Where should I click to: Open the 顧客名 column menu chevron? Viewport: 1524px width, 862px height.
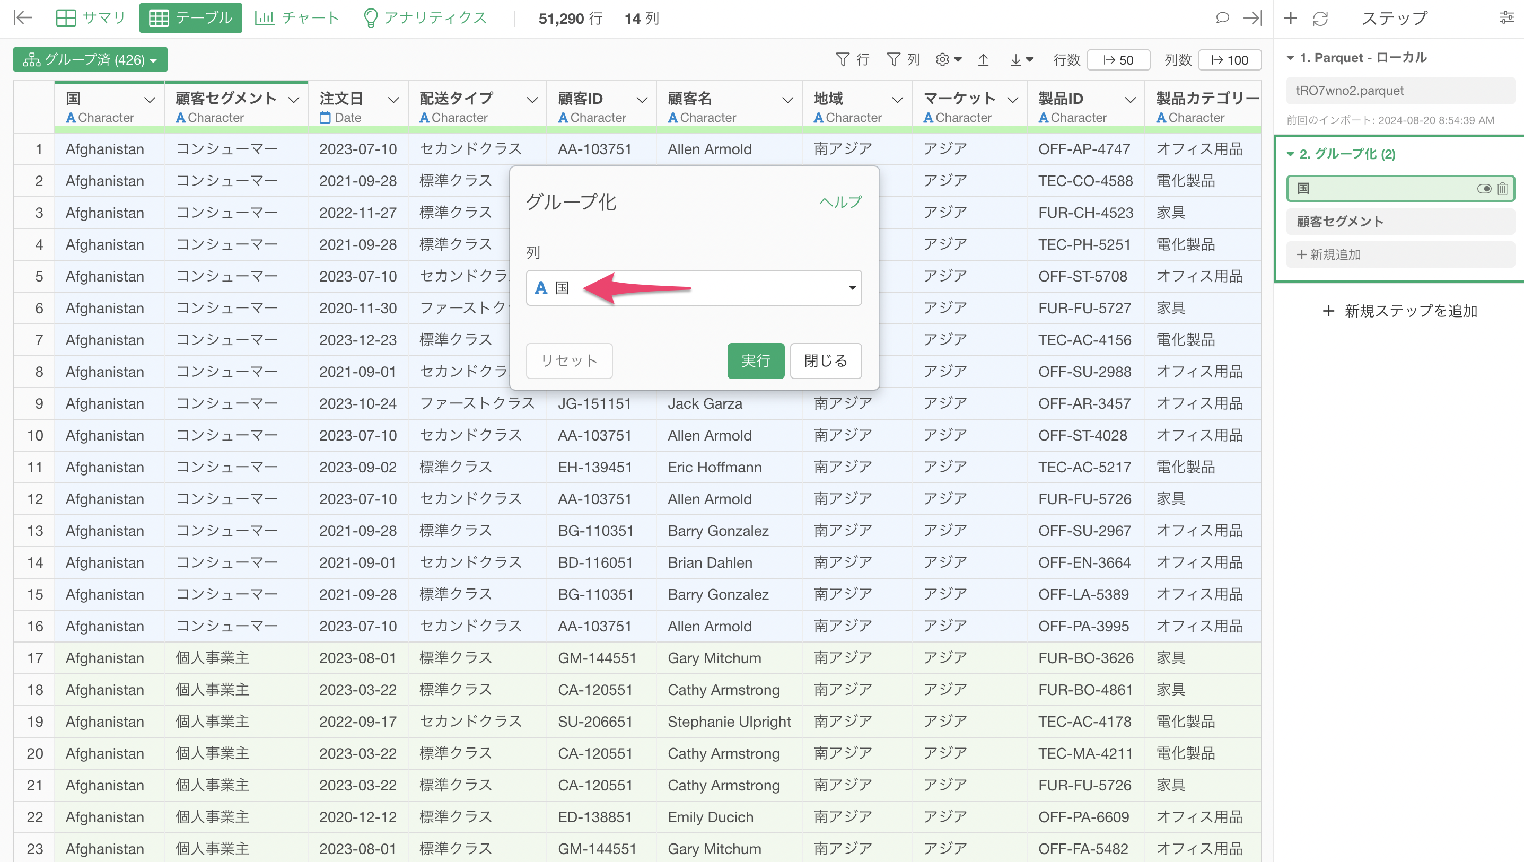(x=787, y=100)
